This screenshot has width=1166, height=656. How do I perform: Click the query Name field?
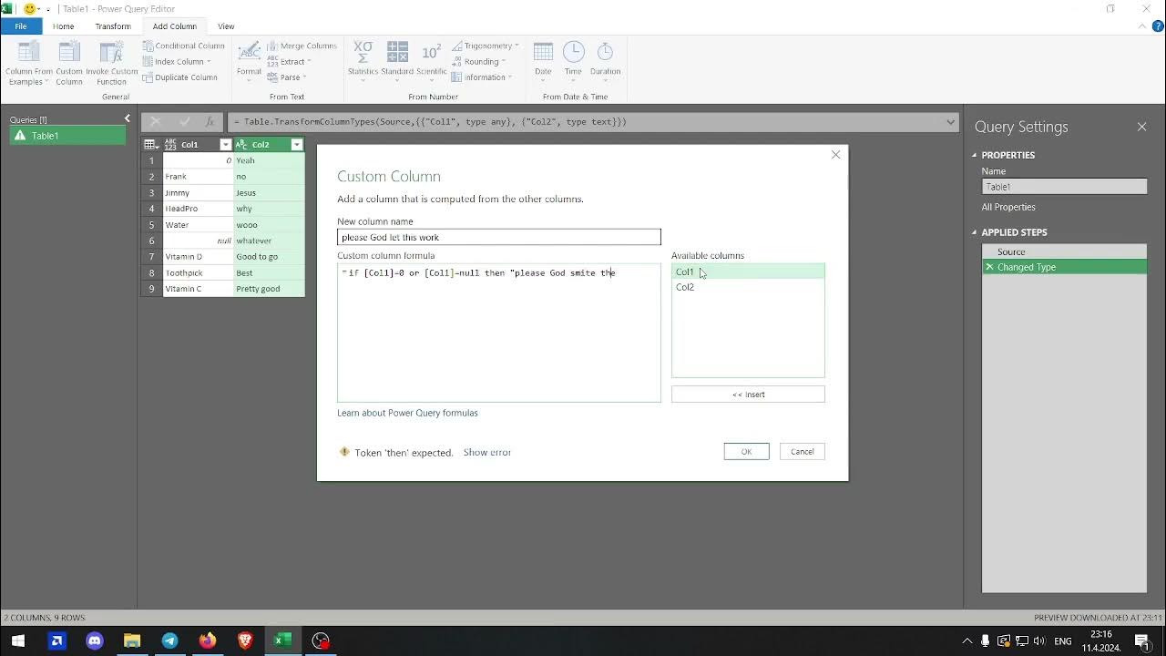[x=1064, y=187]
